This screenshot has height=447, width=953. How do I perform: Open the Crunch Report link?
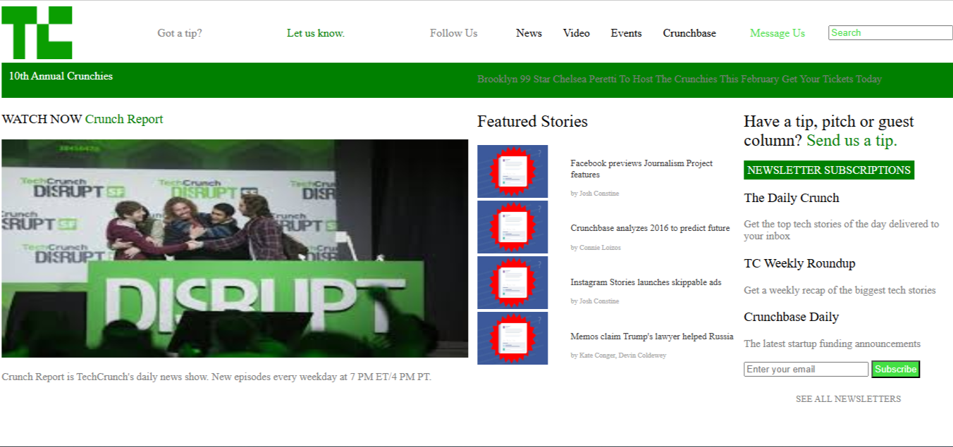point(124,119)
